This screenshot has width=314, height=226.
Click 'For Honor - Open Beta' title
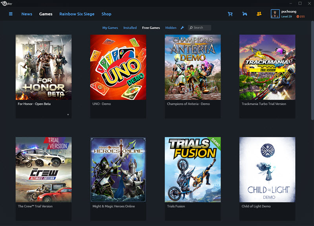click(34, 104)
